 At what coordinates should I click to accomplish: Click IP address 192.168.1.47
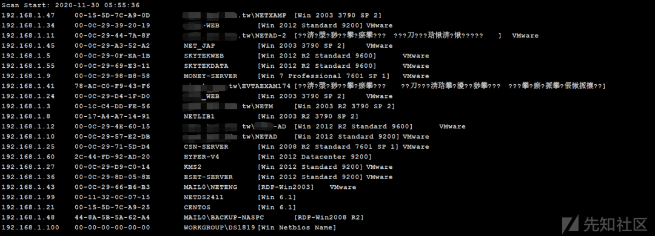coord(28,15)
